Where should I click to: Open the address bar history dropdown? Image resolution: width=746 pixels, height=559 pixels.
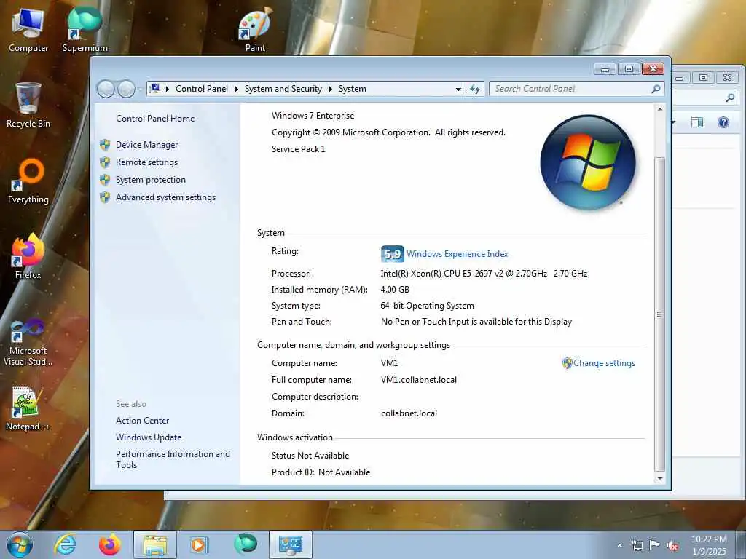(458, 89)
